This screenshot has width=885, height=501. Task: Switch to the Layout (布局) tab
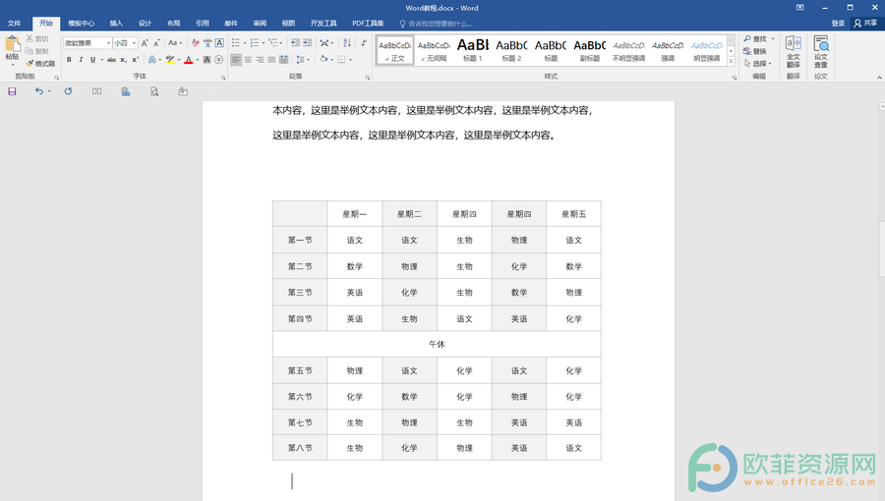pos(173,24)
